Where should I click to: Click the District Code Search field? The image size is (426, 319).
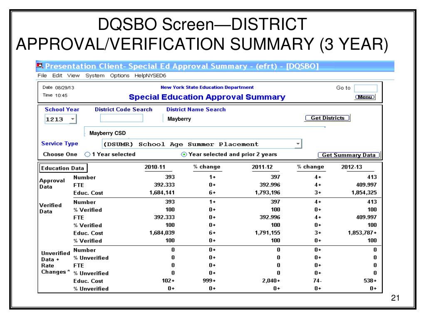pyautogui.click(x=121, y=118)
